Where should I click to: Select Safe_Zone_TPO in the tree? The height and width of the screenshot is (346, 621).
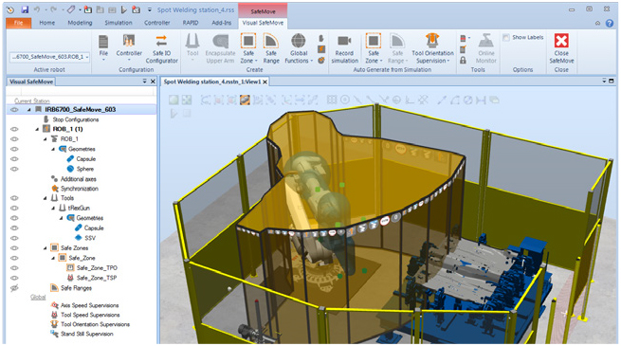(97, 268)
